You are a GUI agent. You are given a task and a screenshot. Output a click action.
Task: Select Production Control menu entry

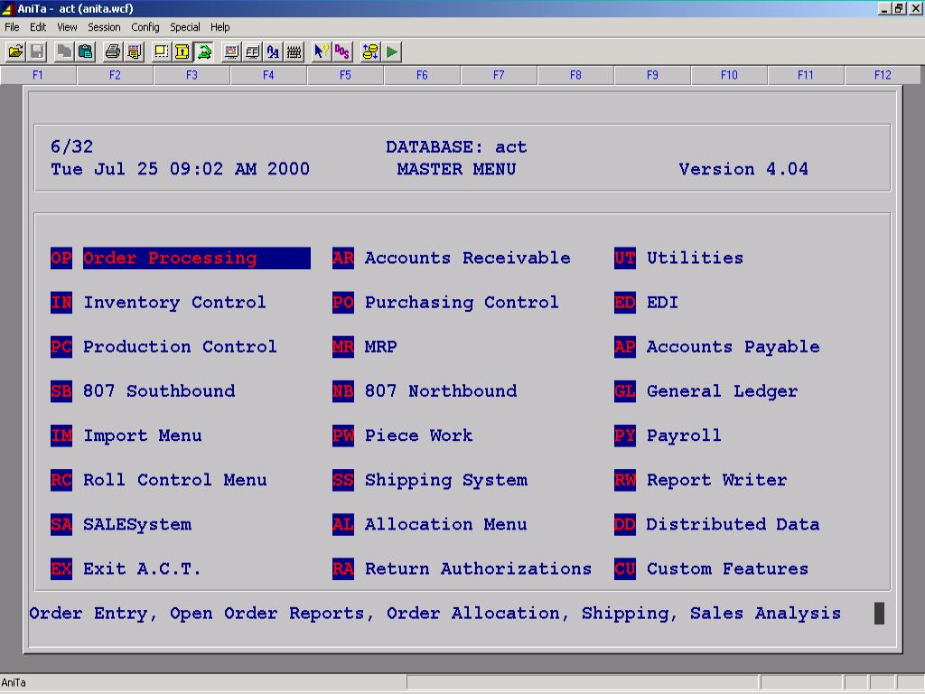pyautogui.click(x=164, y=347)
